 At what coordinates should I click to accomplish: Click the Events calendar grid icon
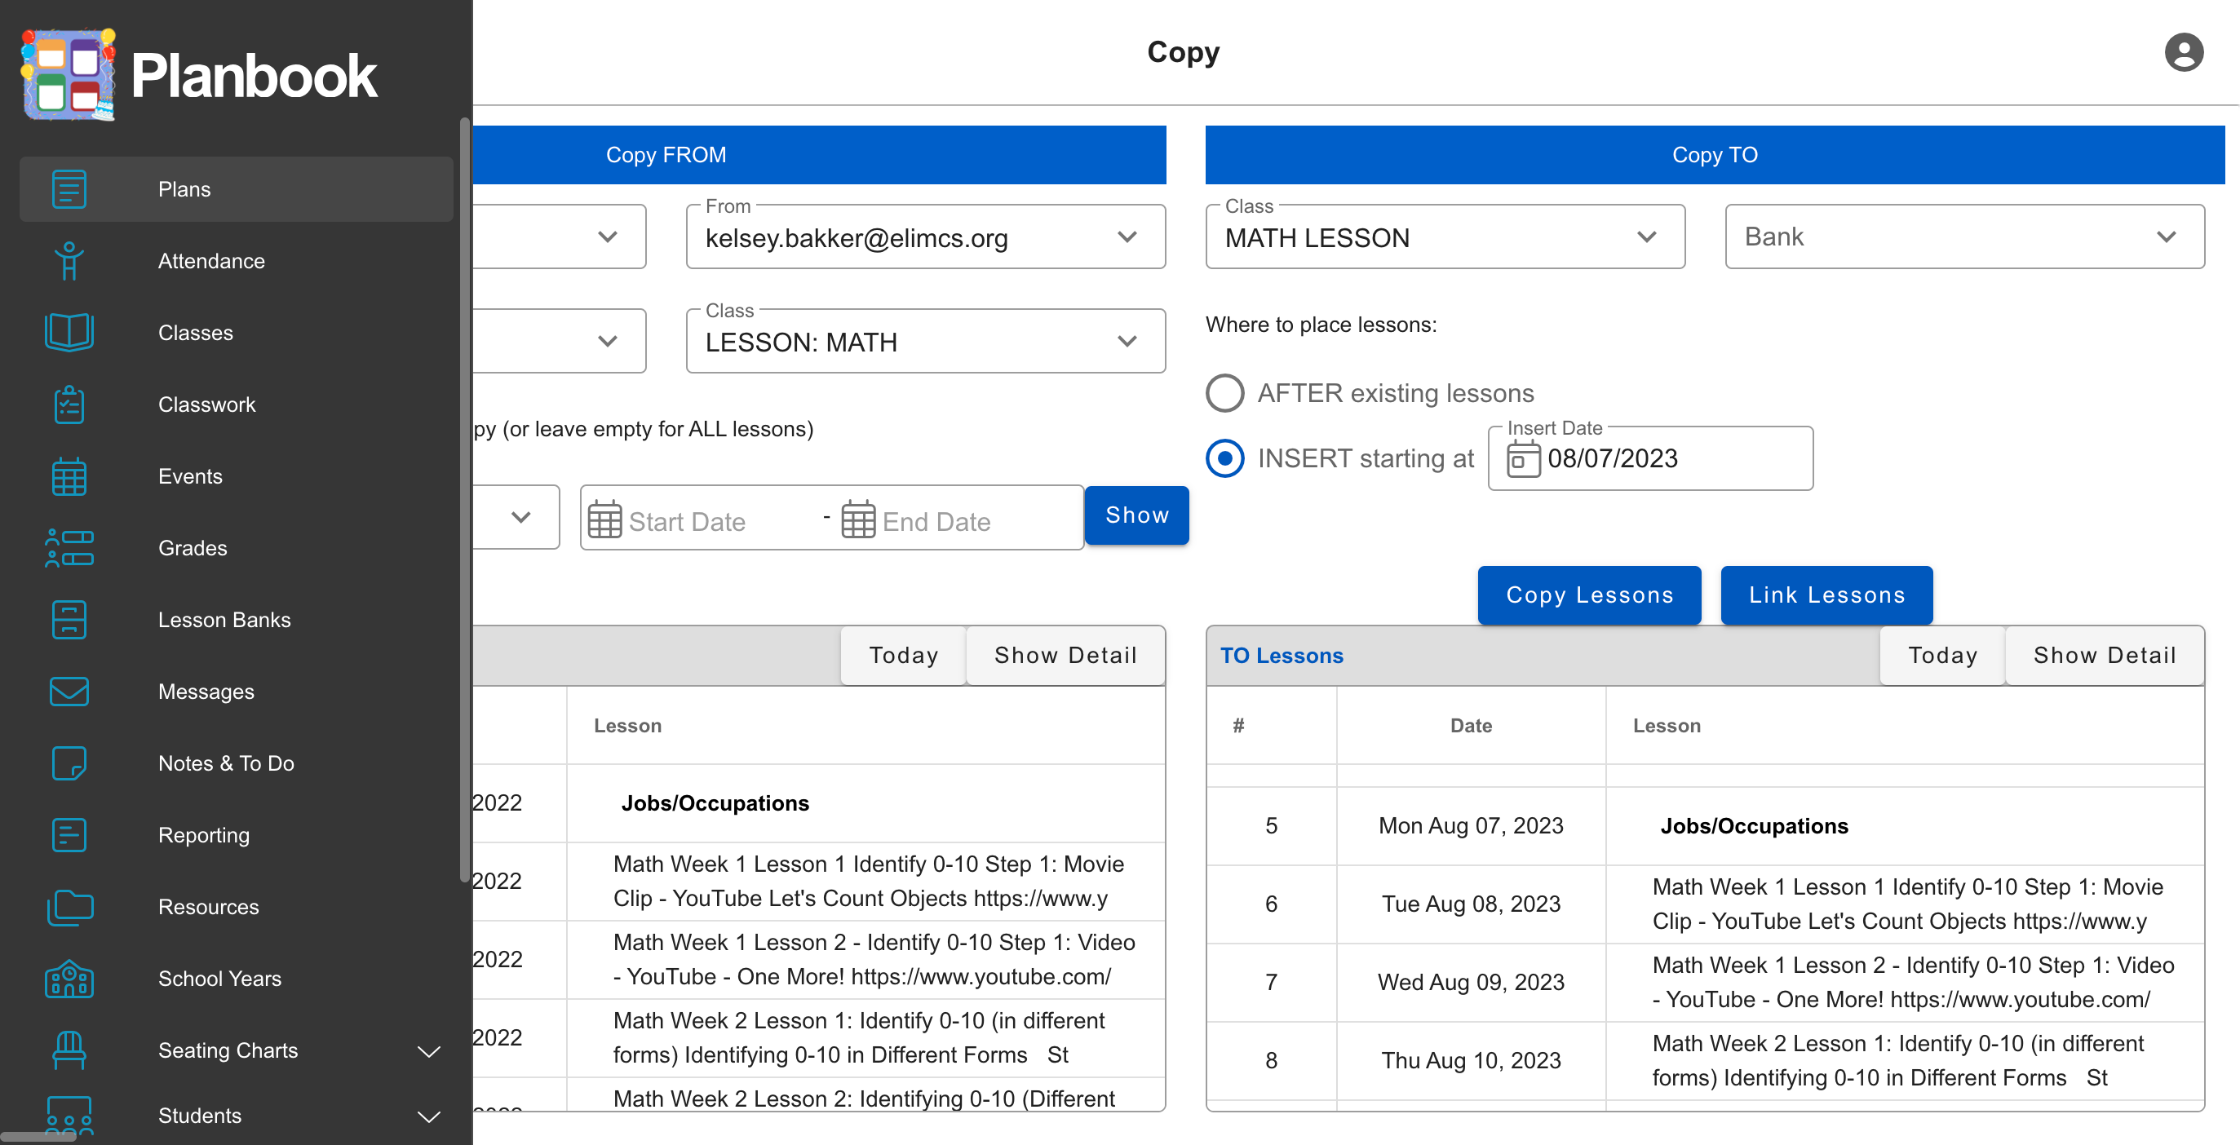click(x=69, y=476)
